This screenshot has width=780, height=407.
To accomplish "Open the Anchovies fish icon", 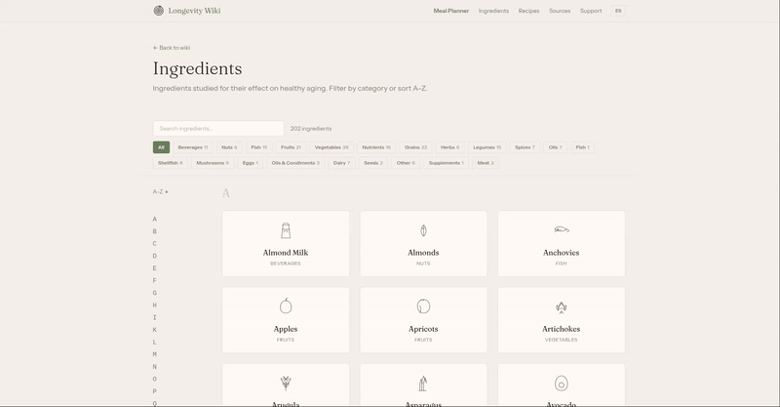I will (562, 229).
